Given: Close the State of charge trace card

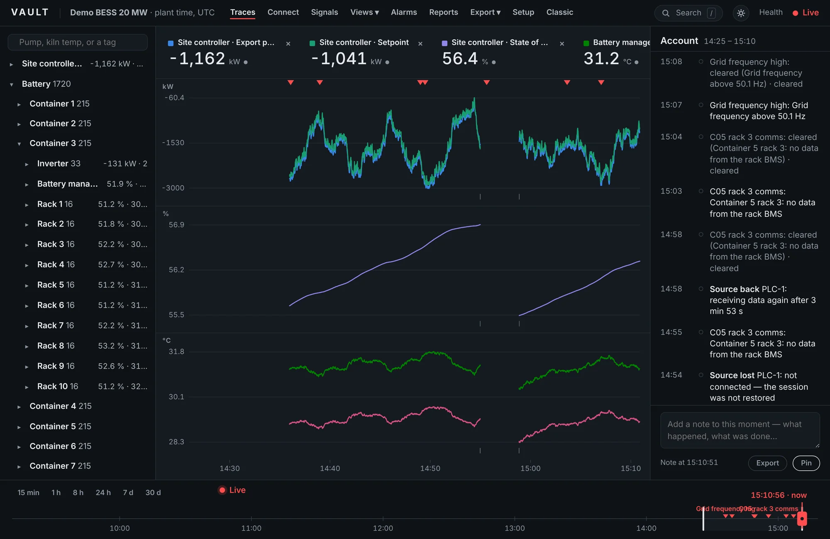Looking at the screenshot, I should [x=561, y=44].
